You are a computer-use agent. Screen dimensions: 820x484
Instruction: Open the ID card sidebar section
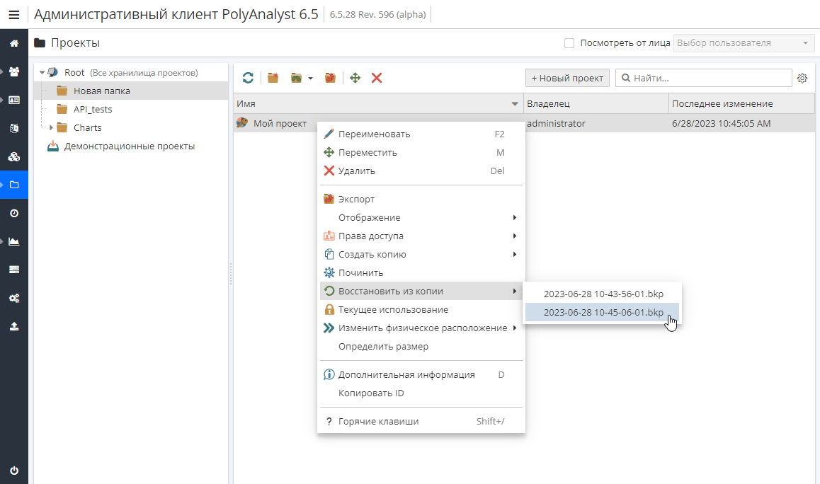click(x=14, y=100)
